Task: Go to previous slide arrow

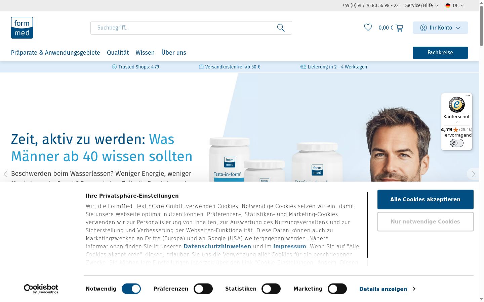Action: pyautogui.click(x=5, y=173)
